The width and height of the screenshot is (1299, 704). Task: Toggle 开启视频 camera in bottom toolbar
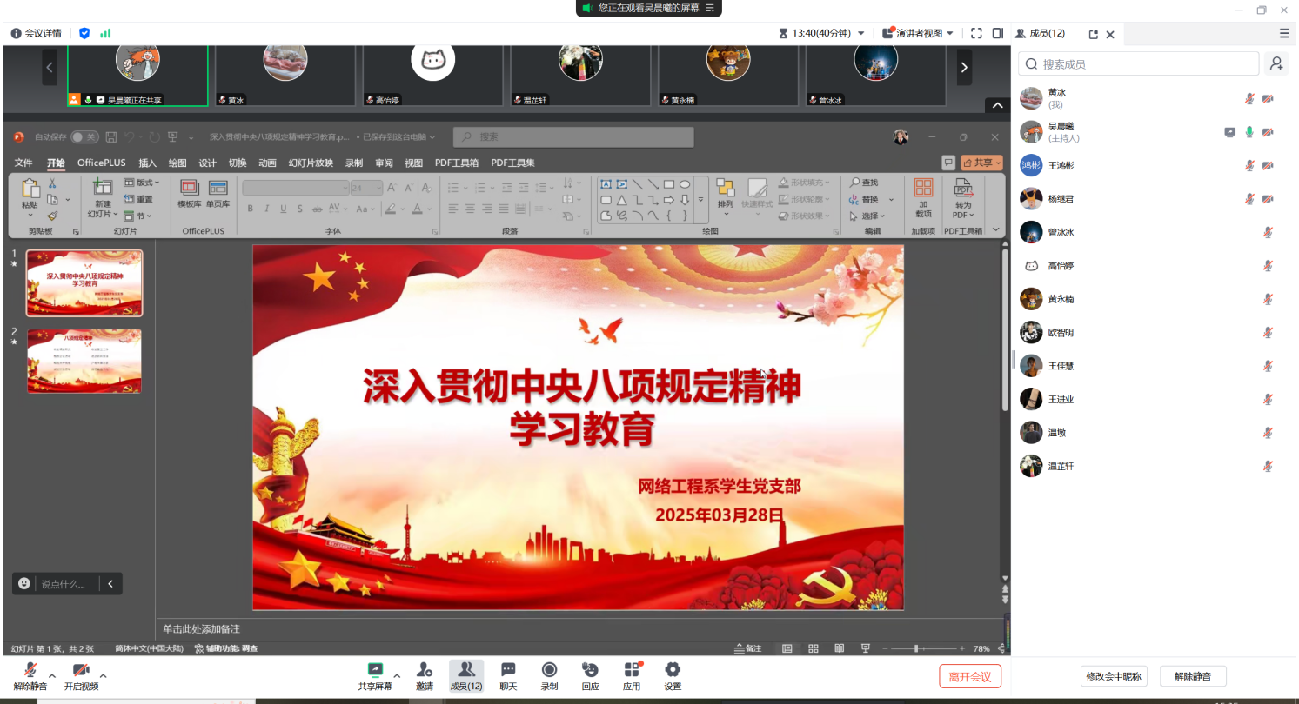tap(81, 670)
